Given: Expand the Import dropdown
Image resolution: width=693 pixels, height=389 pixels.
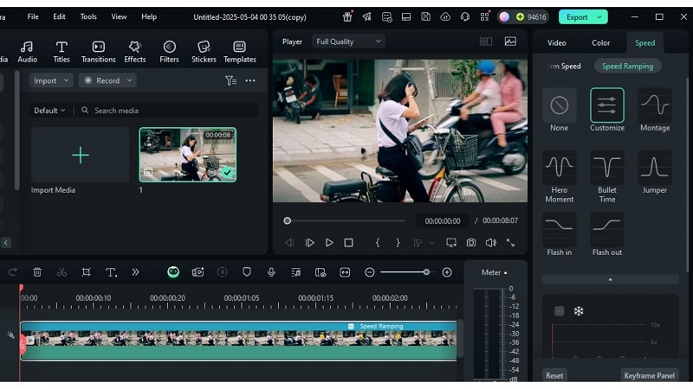Looking at the screenshot, I should point(50,80).
